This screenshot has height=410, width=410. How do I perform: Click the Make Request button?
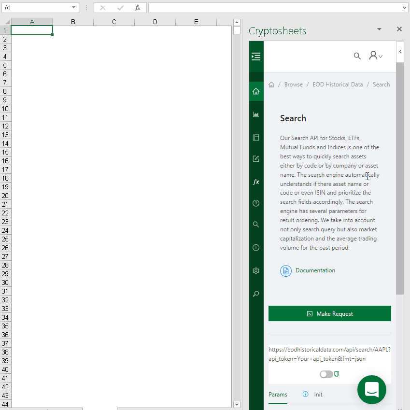[329, 313]
